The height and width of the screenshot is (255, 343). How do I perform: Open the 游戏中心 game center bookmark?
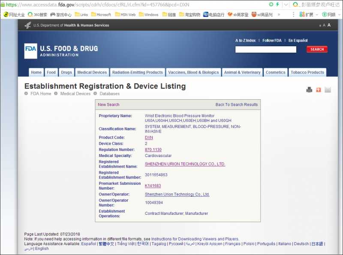tap(61, 15)
